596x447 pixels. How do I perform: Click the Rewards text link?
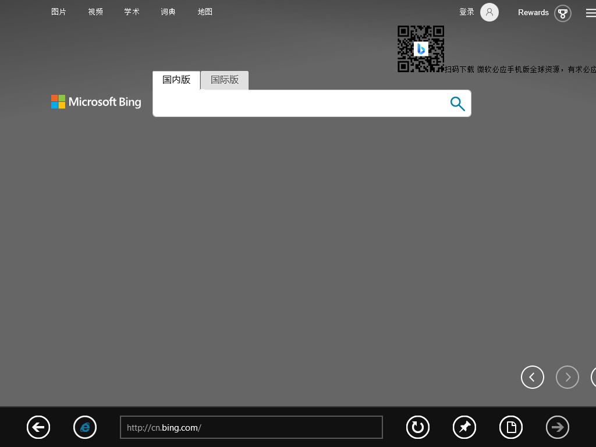click(533, 13)
